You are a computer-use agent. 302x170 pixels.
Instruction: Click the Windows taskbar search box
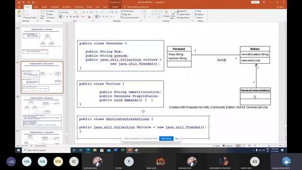point(46,150)
